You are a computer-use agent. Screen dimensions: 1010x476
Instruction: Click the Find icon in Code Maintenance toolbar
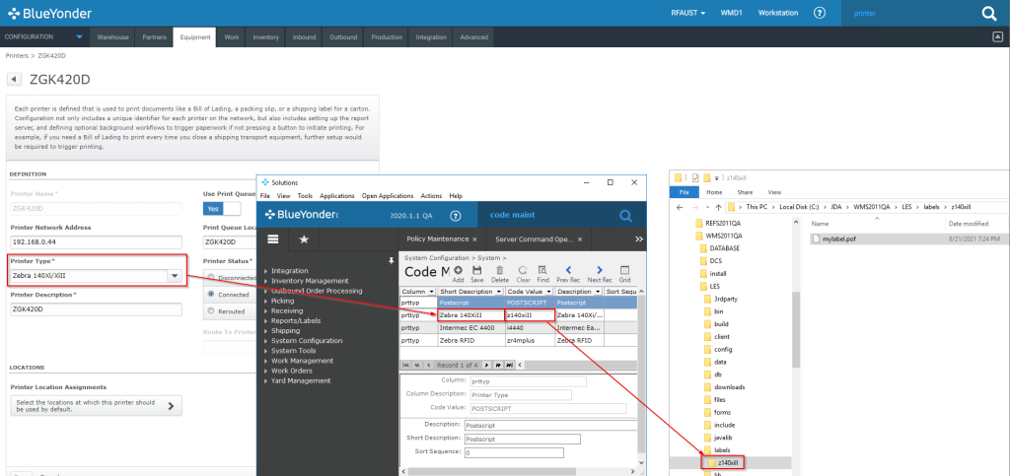click(x=543, y=271)
